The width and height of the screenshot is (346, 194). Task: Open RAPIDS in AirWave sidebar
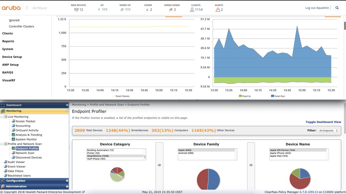[8, 73]
